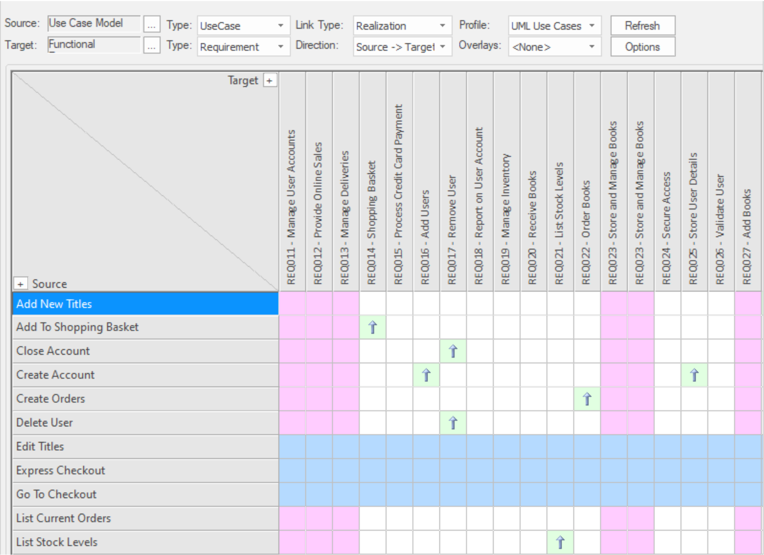This screenshot has width=764, height=555.
Task: Expand the Source plus box
Action: (x=20, y=284)
